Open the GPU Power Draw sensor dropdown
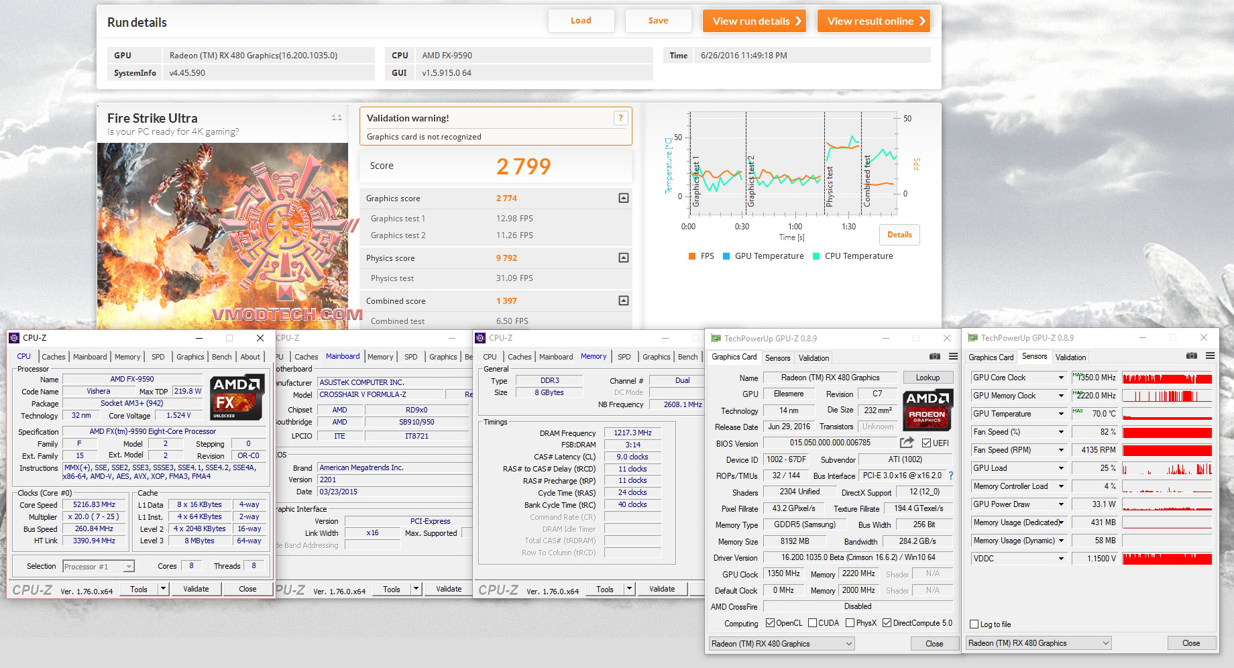Viewport: 1234px width, 668px height. click(1061, 504)
